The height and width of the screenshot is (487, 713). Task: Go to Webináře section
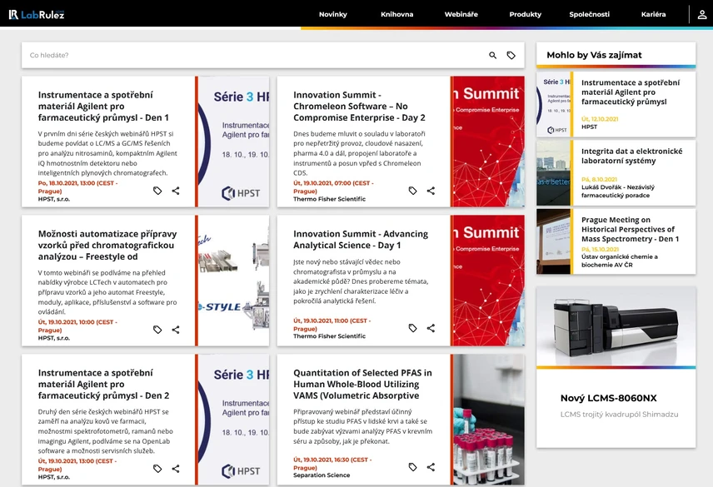pyautogui.click(x=461, y=14)
